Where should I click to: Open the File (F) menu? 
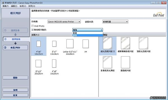6,6
